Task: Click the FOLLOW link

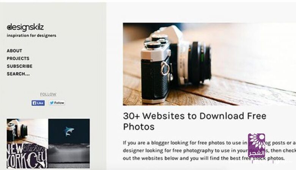Action: (48, 94)
